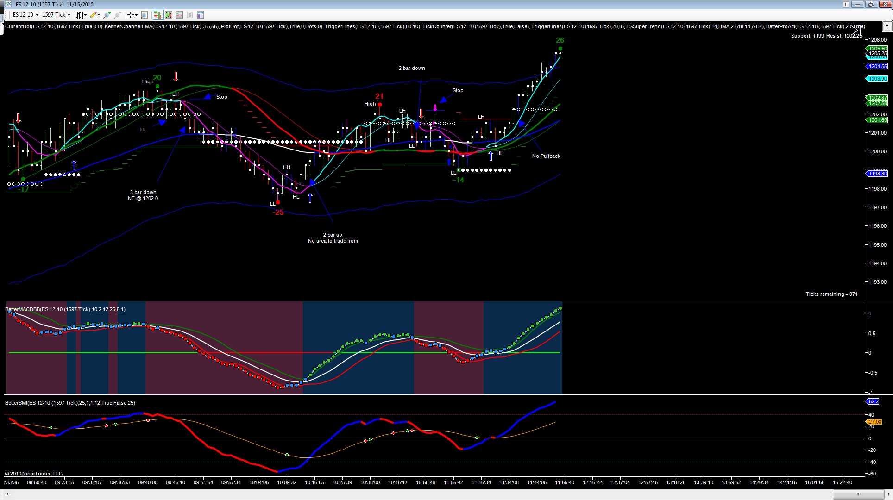Click the 1201.69 green price marker
Viewport: 893px width, 500px height.
[878, 120]
